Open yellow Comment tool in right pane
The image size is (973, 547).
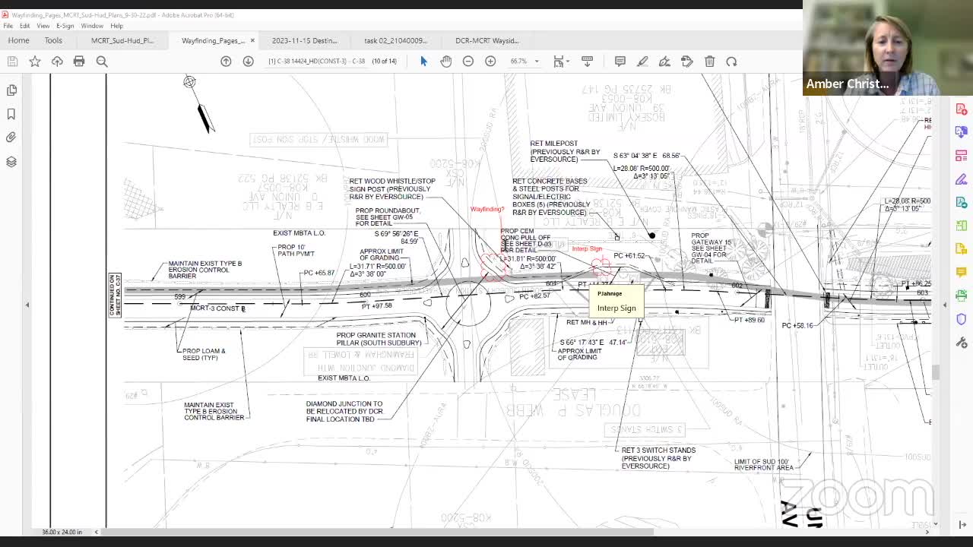pos(962,272)
